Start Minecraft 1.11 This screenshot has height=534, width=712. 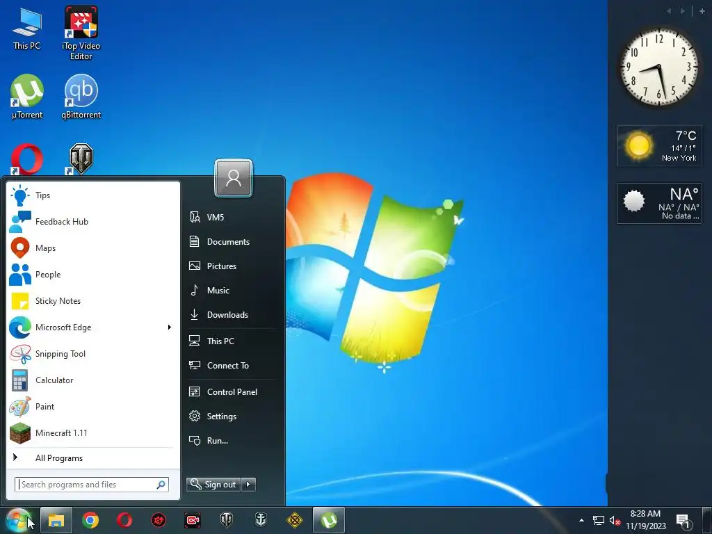[x=93, y=432]
